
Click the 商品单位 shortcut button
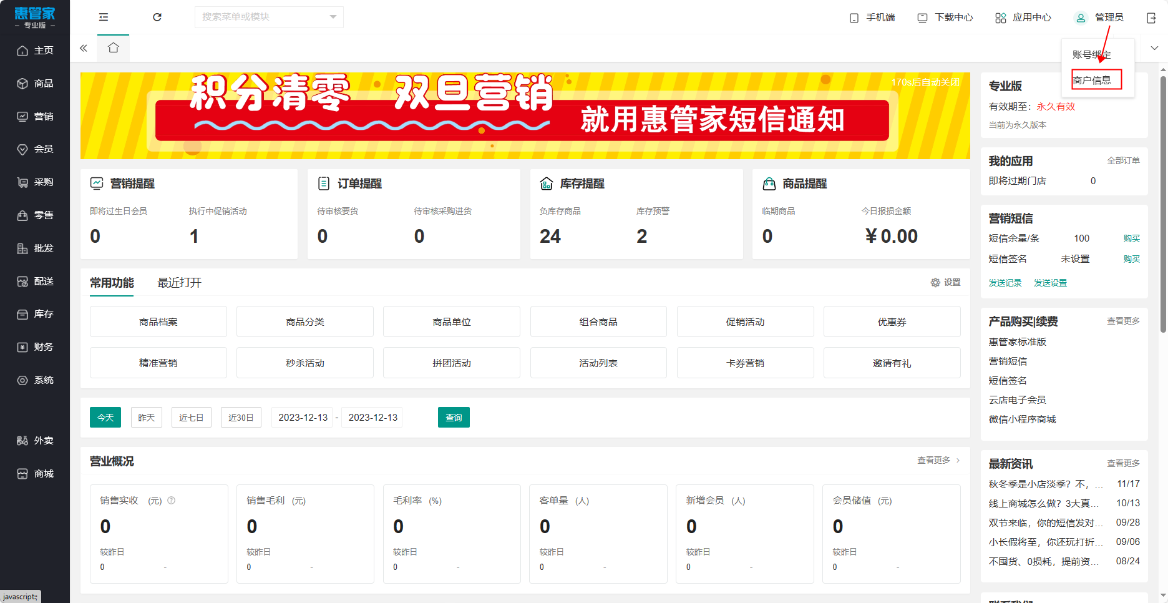pos(452,321)
